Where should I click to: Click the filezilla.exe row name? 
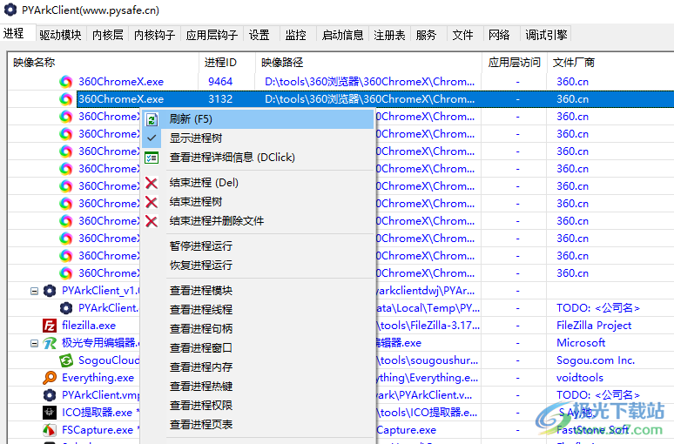point(89,326)
